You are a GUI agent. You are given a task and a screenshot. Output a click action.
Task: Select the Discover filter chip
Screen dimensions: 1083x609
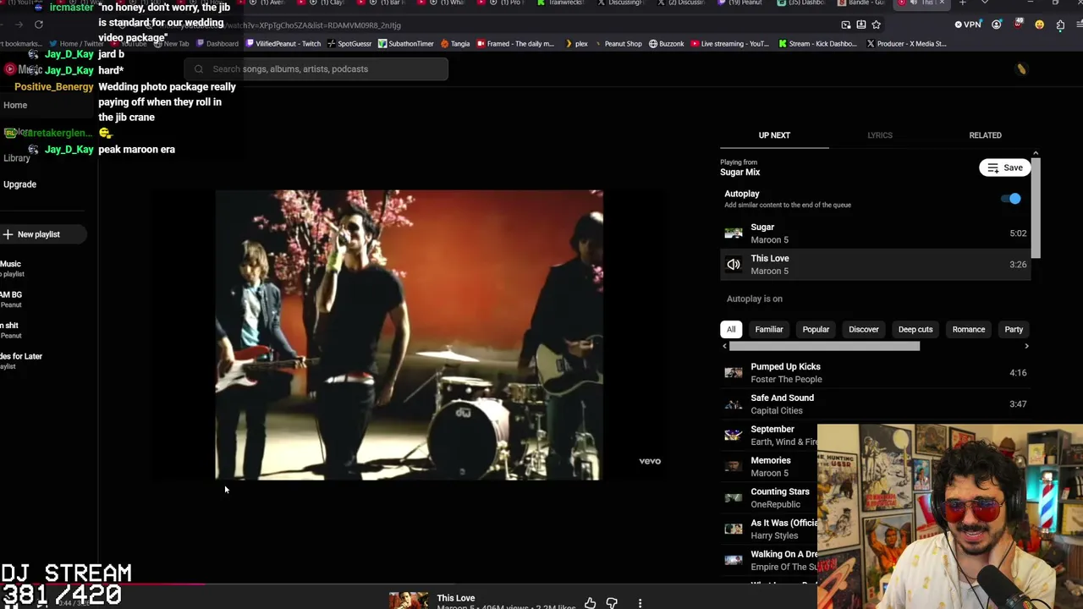[864, 329]
